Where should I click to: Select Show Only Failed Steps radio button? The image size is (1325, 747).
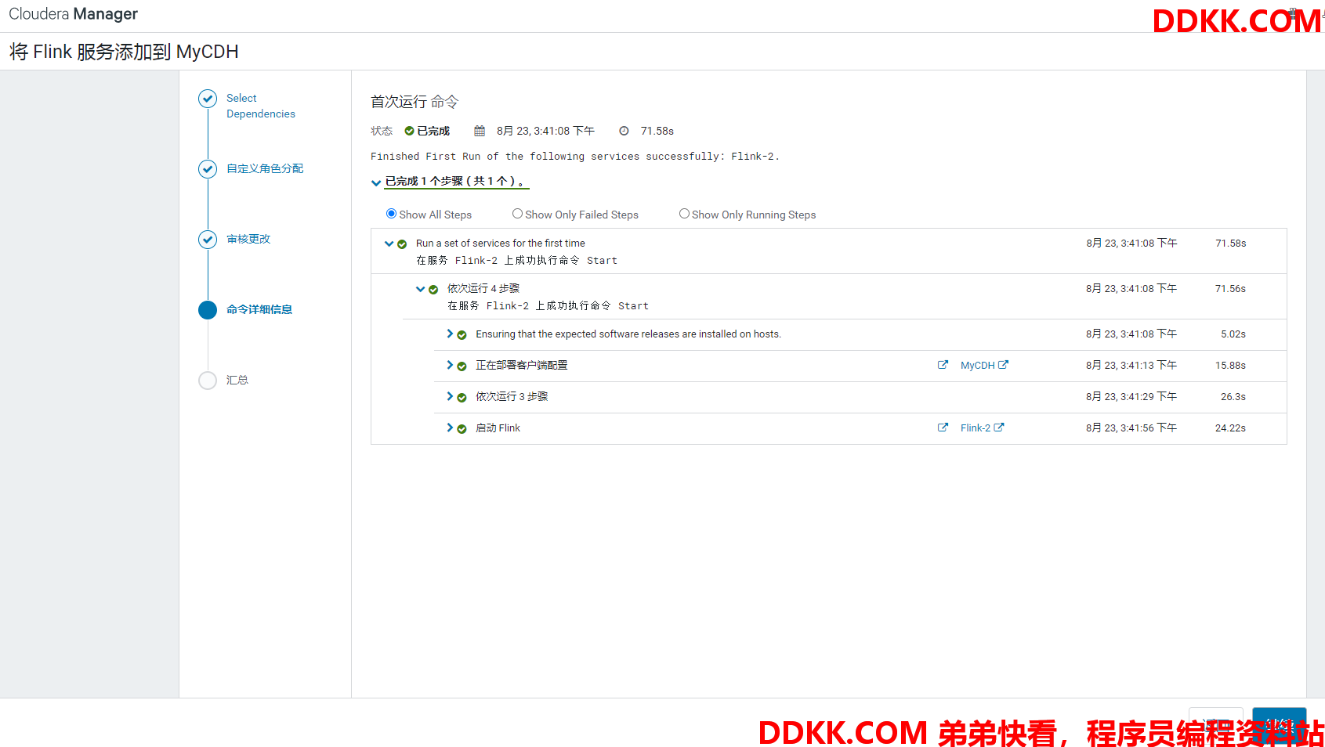pyautogui.click(x=517, y=214)
